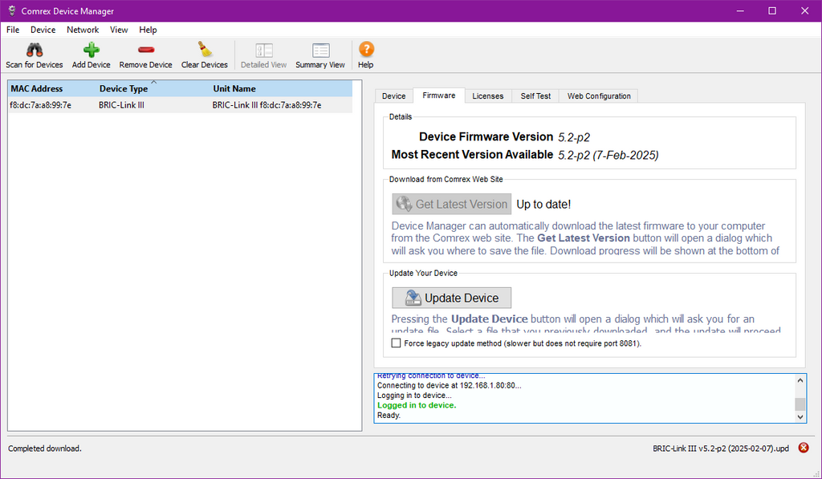Cancel download with red X status icon

click(804, 448)
